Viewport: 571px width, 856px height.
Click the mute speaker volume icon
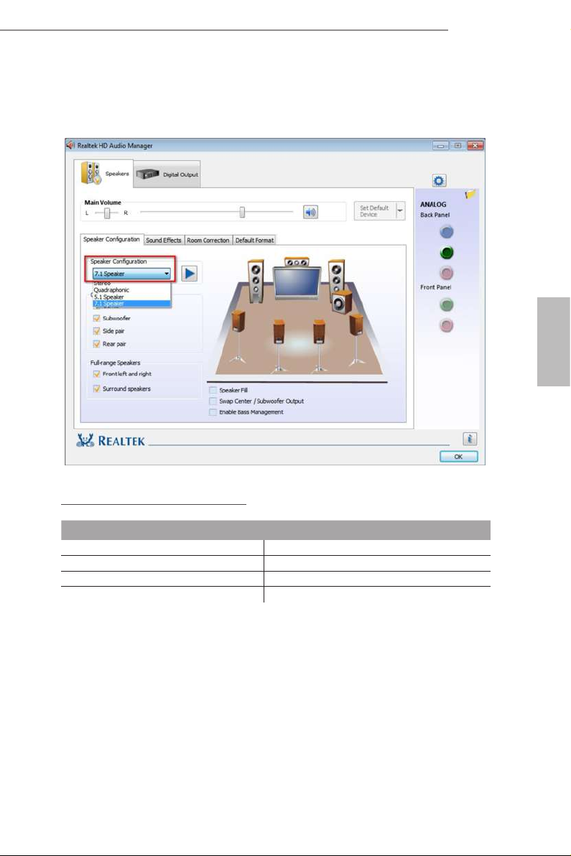tap(310, 212)
